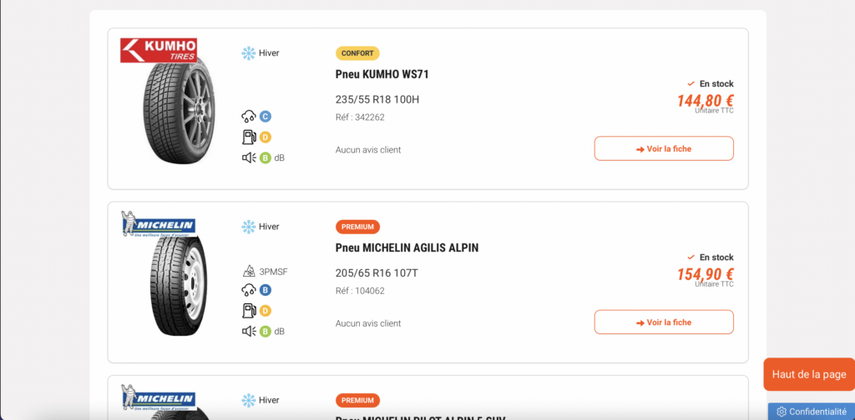Click the 144,80 € price
The width and height of the screenshot is (855, 420).
click(x=705, y=101)
